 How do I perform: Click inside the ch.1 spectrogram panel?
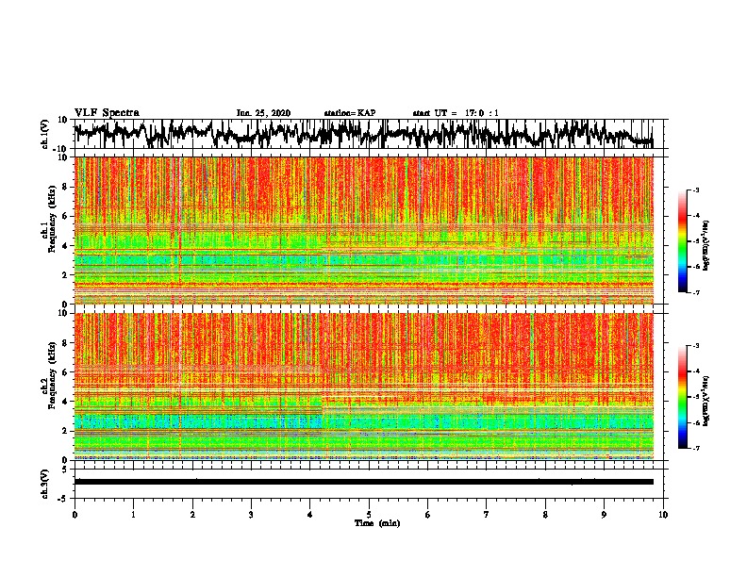pyautogui.click(x=363, y=230)
